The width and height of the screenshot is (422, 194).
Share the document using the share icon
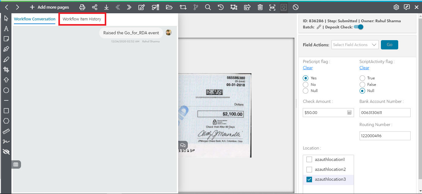(x=95, y=7)
